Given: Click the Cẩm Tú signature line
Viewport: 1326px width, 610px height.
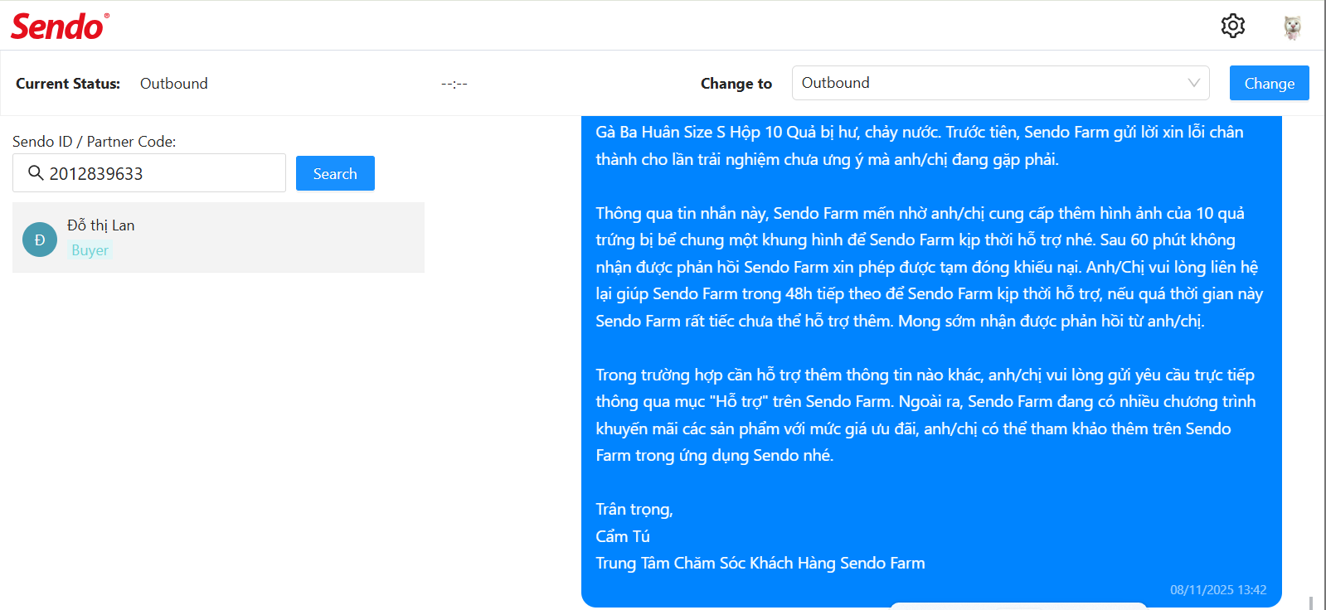Looking at the screenshot, I should pyautogui.click(x=623, y=536).
